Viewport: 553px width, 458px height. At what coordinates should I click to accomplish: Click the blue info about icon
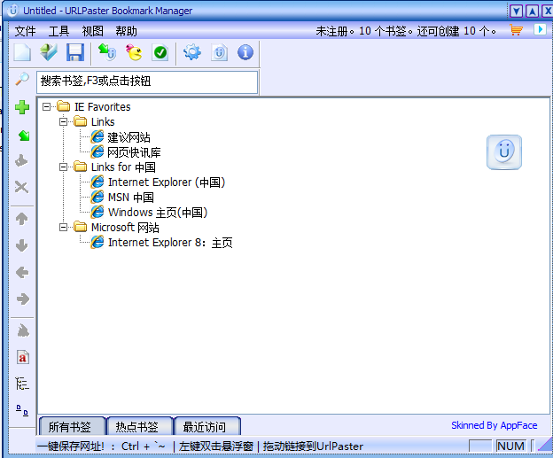tap(245, 53)
